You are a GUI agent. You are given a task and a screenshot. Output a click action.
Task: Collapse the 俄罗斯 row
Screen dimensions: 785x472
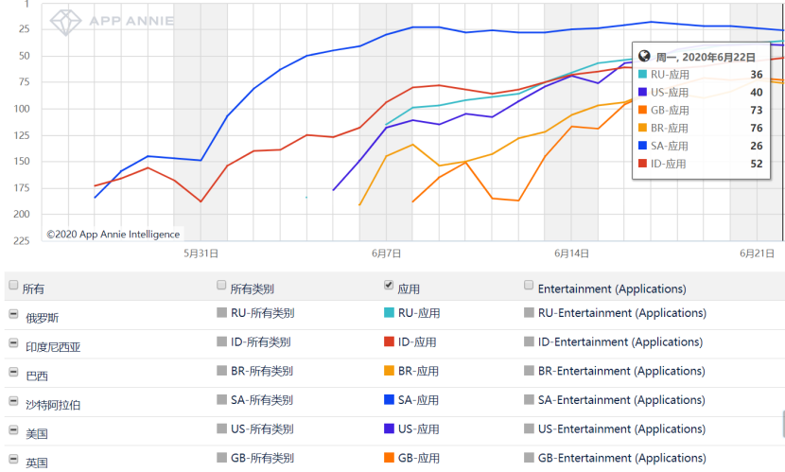[13, 315]
